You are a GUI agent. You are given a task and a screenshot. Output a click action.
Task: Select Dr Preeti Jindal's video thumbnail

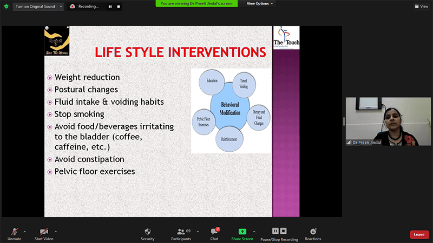tap(380, 122)
